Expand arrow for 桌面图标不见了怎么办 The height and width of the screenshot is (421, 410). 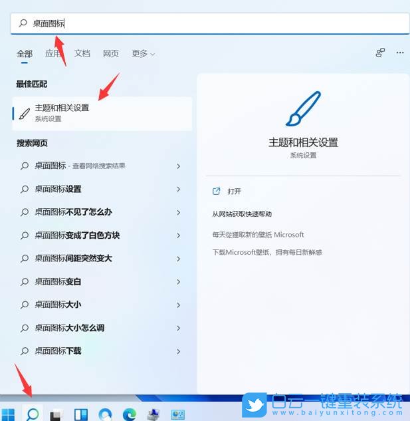[179, 212]
